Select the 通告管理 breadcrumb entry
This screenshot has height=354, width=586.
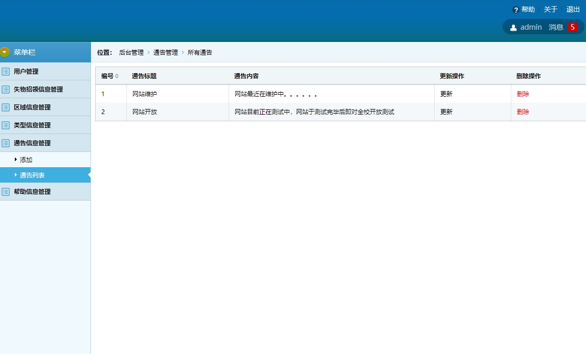click(x=166, y=52)
